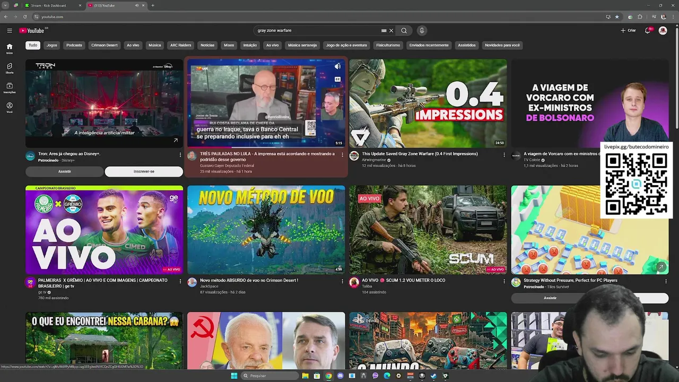The image size is (679, 382).
Task: Open the Windows Start menu
Action: click(234, 376)
